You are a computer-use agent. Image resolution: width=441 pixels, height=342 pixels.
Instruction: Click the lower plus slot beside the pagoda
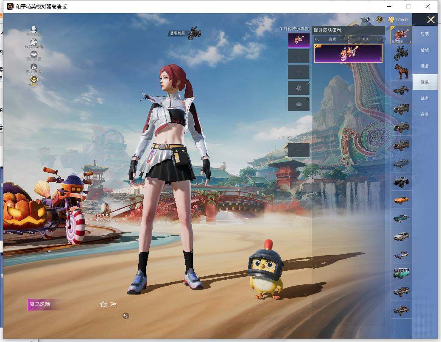(299, 150)
